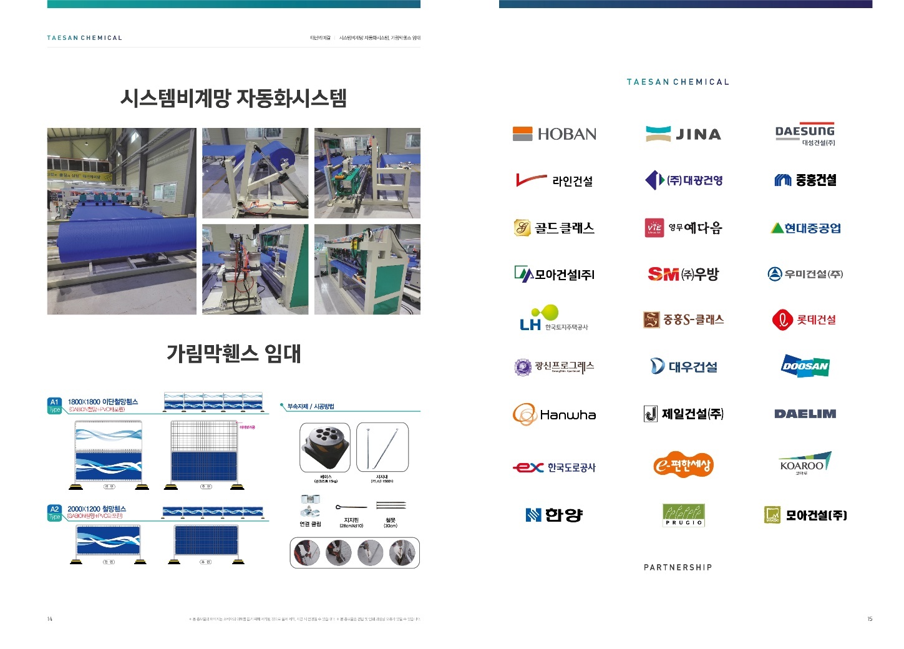
Task: Select the 영무예다음 logo
Action: (683, 228)
